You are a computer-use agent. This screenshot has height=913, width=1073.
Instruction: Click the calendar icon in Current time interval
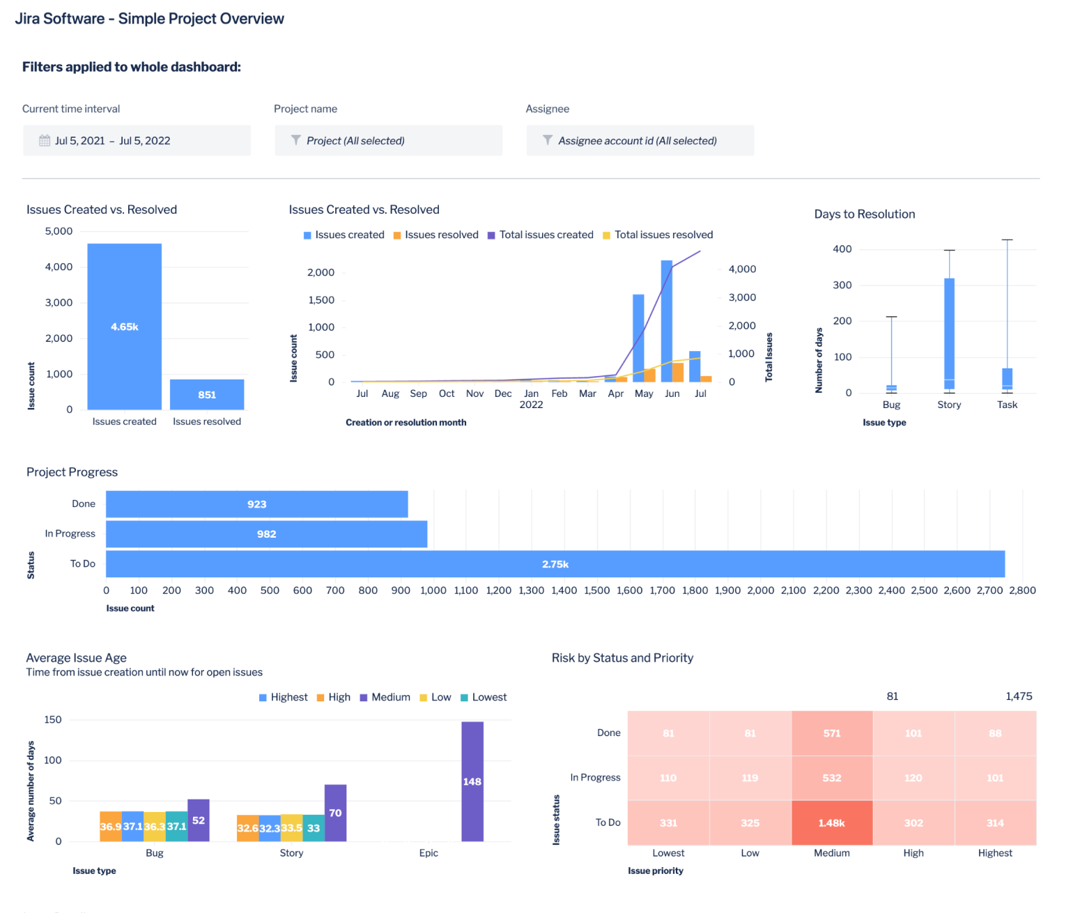point(44,140)
